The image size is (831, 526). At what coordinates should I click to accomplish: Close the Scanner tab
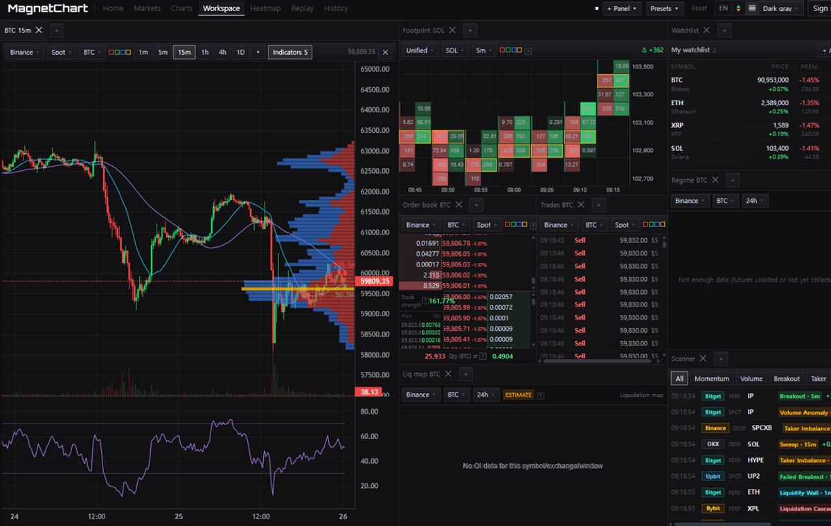coord(703,359)
